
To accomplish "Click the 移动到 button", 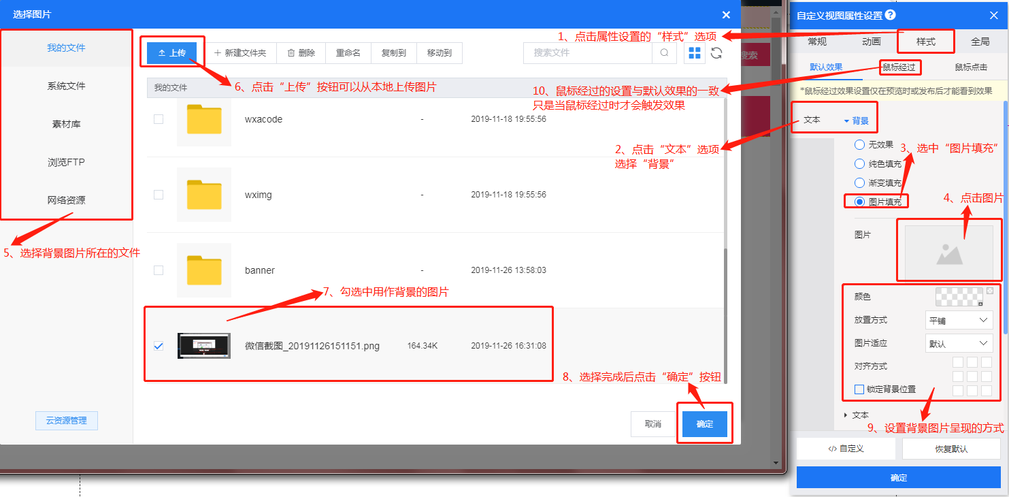I will 439,53.
